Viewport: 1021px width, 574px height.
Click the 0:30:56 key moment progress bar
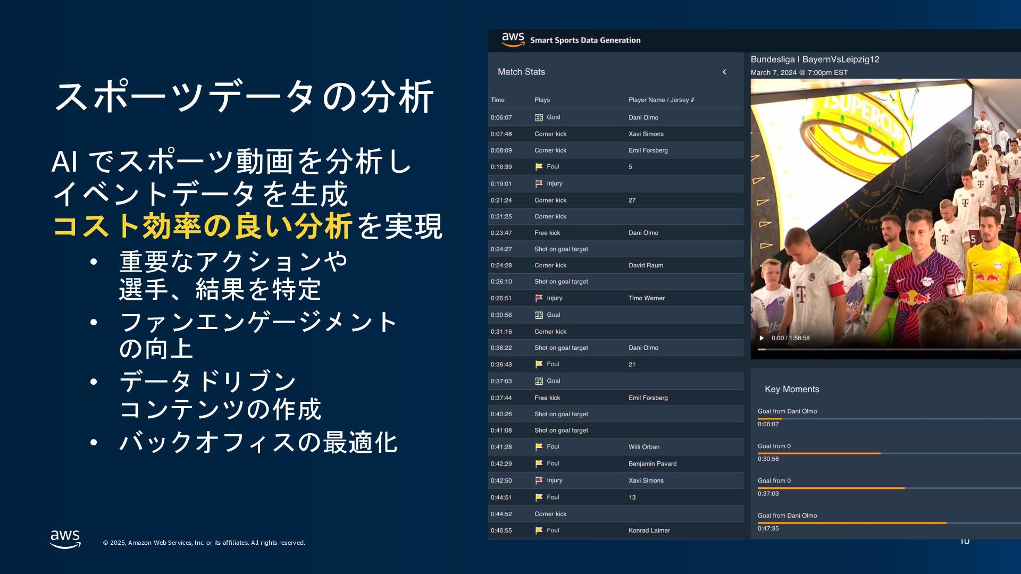[x=889, y=453]
